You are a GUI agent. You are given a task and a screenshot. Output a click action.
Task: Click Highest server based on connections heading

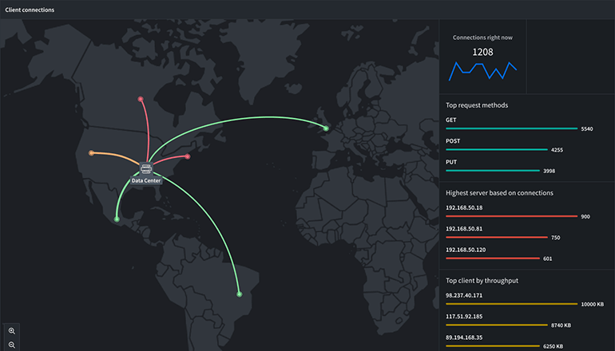pos(499,193)
